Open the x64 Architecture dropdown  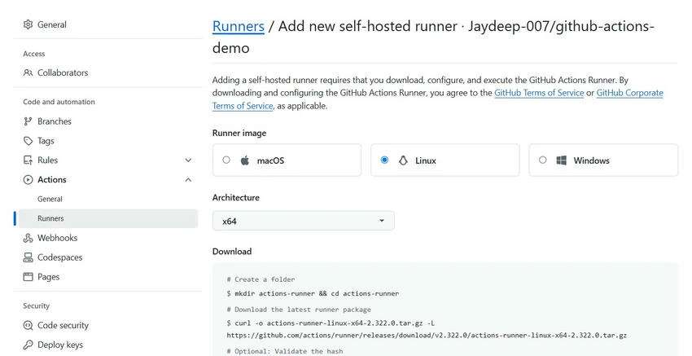(303, 221)
